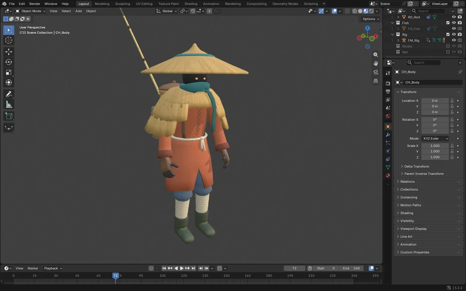The image size is (466, 291).
Task: Open the XYZ Euler rotation mode dropdown
Action: coord(435,139)
